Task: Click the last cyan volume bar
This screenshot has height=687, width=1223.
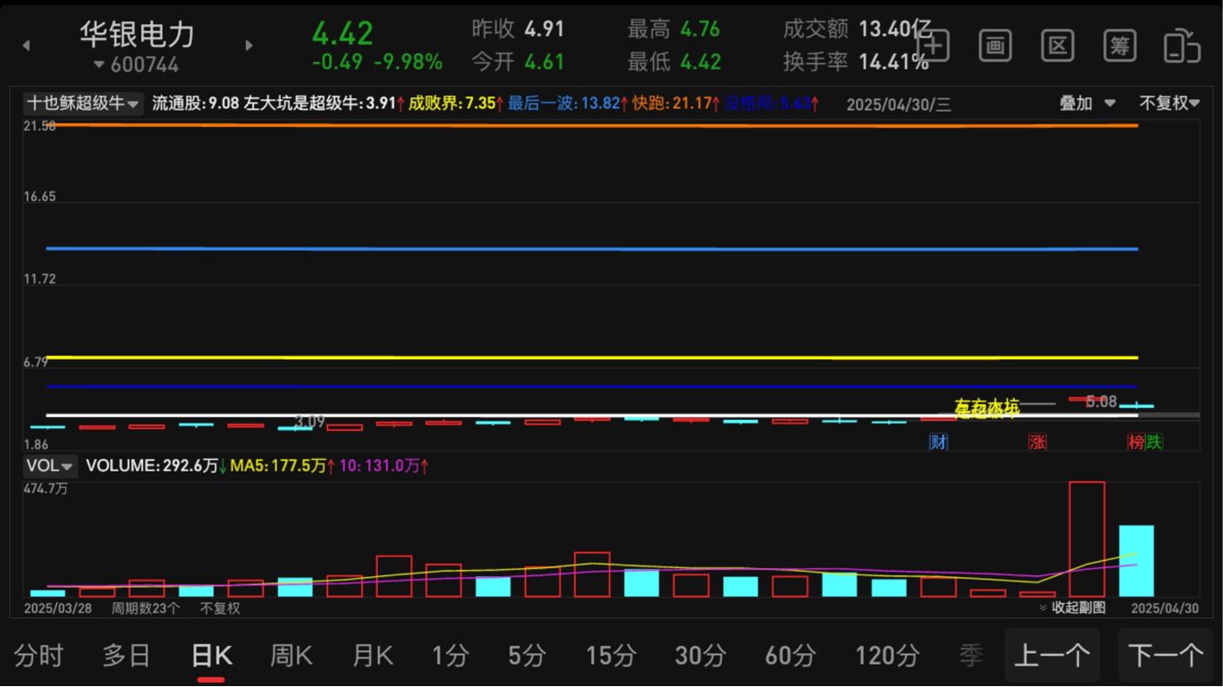Action: (x=1136, y=561)
